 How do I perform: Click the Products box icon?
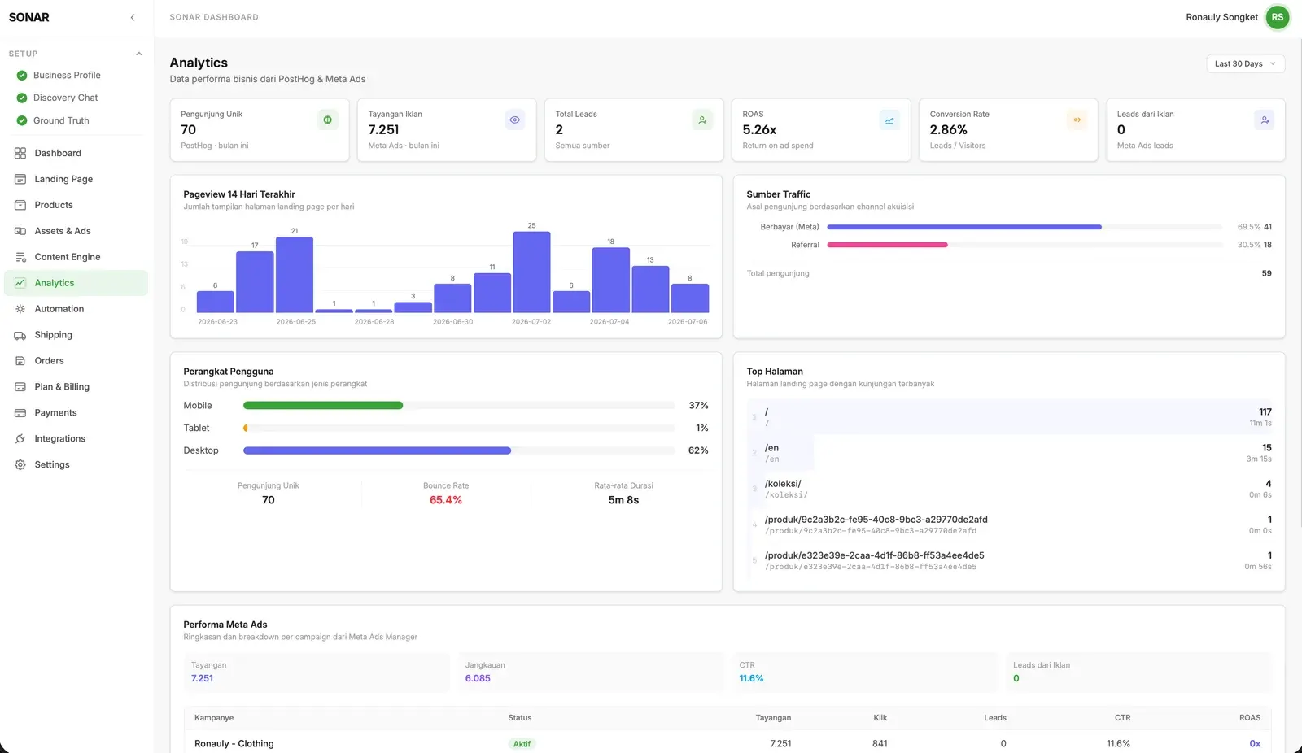click(x=20, y=205)
